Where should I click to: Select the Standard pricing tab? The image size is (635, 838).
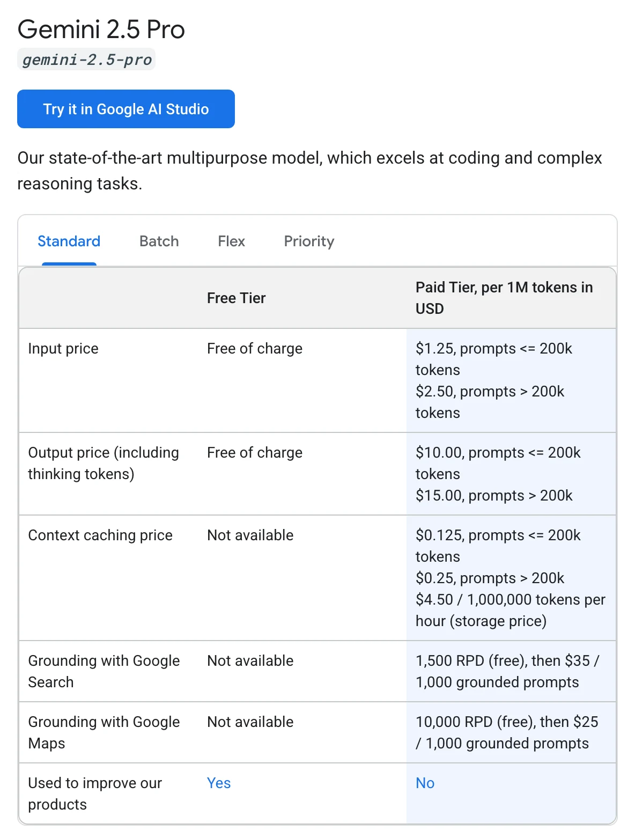coord(69,241)
